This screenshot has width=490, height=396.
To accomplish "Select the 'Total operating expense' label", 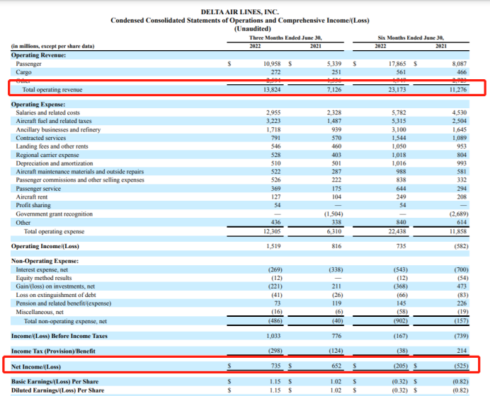I will [54, 231].
